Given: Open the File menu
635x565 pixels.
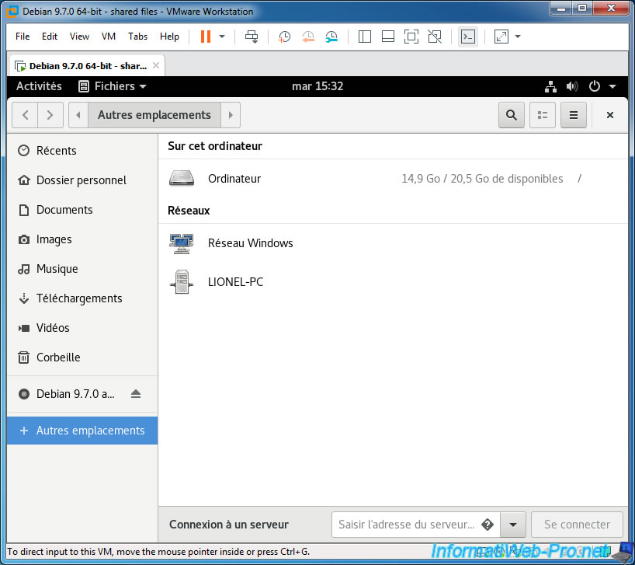Looking at the screenshot, I should pyautogui.click(x=23, y=37).
